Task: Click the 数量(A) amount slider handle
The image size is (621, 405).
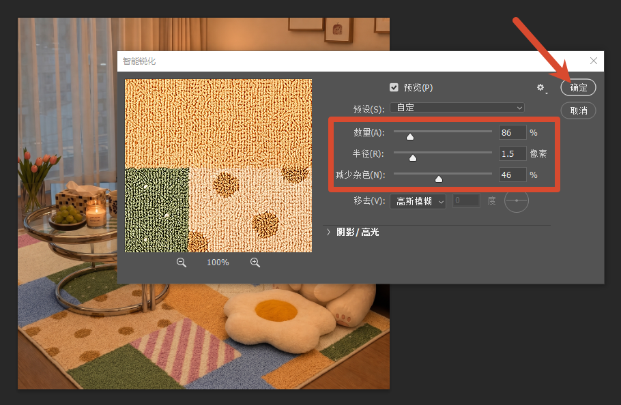Action: click(x=410, y=137)
